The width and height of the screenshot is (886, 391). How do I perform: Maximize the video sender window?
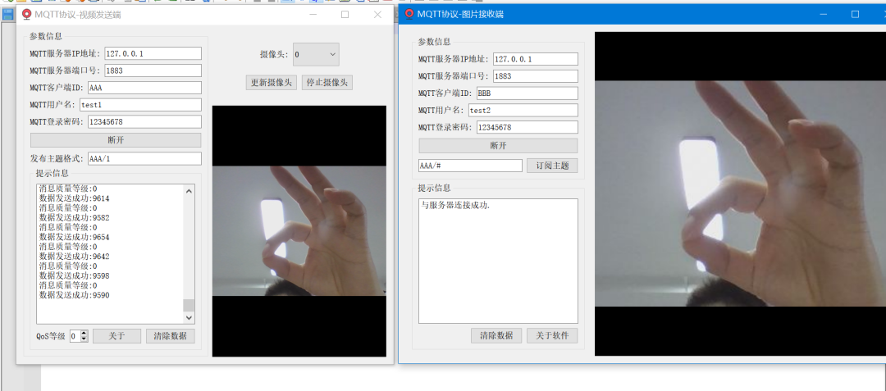click(345, 15)
